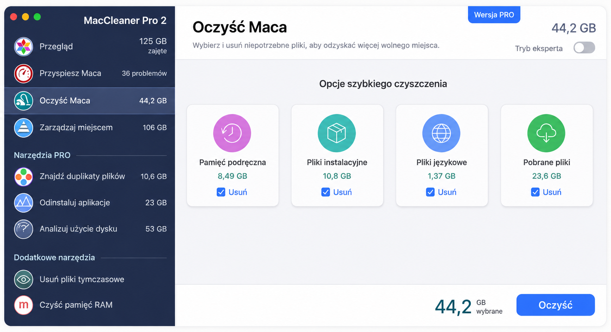Click the yellow minimize window button
The height and width of the screenshot is (332, 611).
tap(26, 17)
